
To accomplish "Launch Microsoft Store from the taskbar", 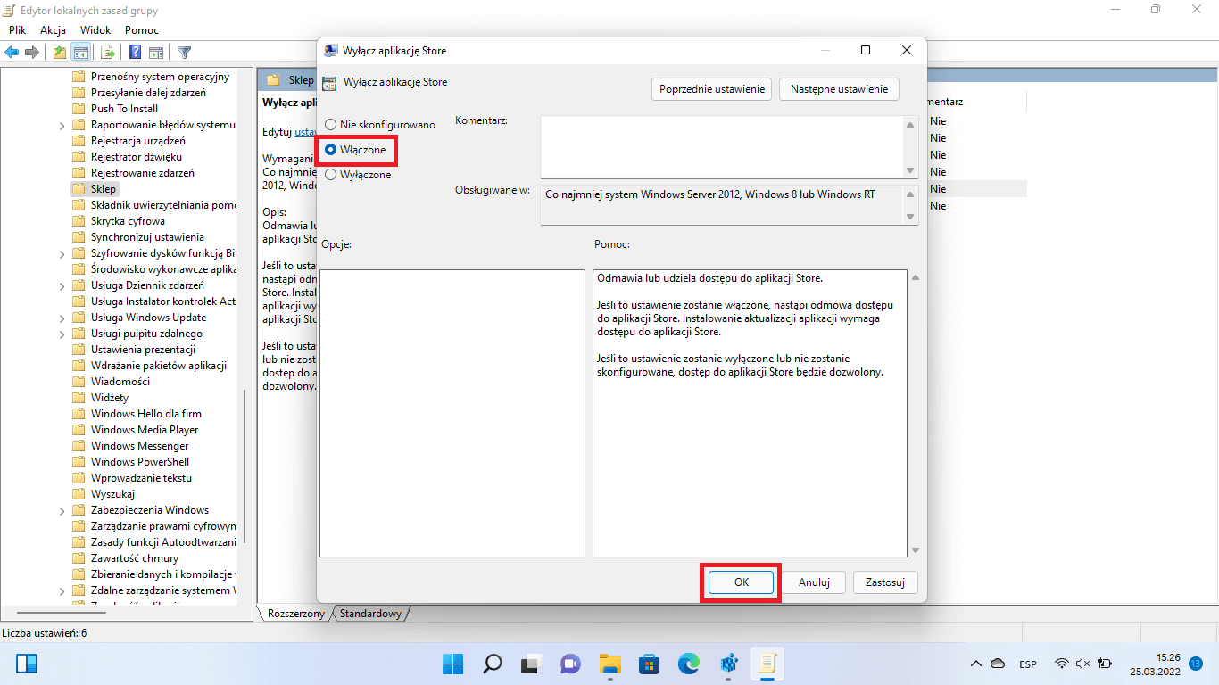I will [649, 664].
